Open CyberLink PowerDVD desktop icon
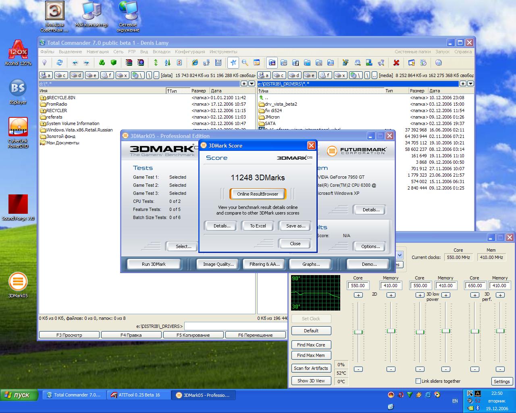 coord(18,133)
